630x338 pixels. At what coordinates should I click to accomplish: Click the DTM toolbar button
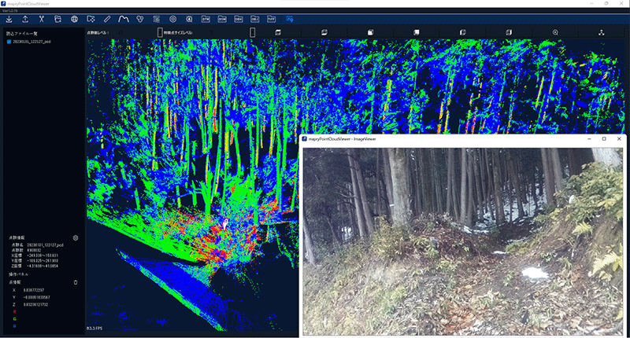point(206,18)
